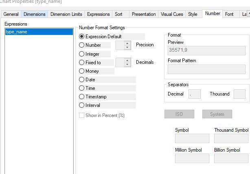Choose the Integer radio option
The width and height of the screenshot is (250, 174).
pyautogui.click(x=82, y=54)
